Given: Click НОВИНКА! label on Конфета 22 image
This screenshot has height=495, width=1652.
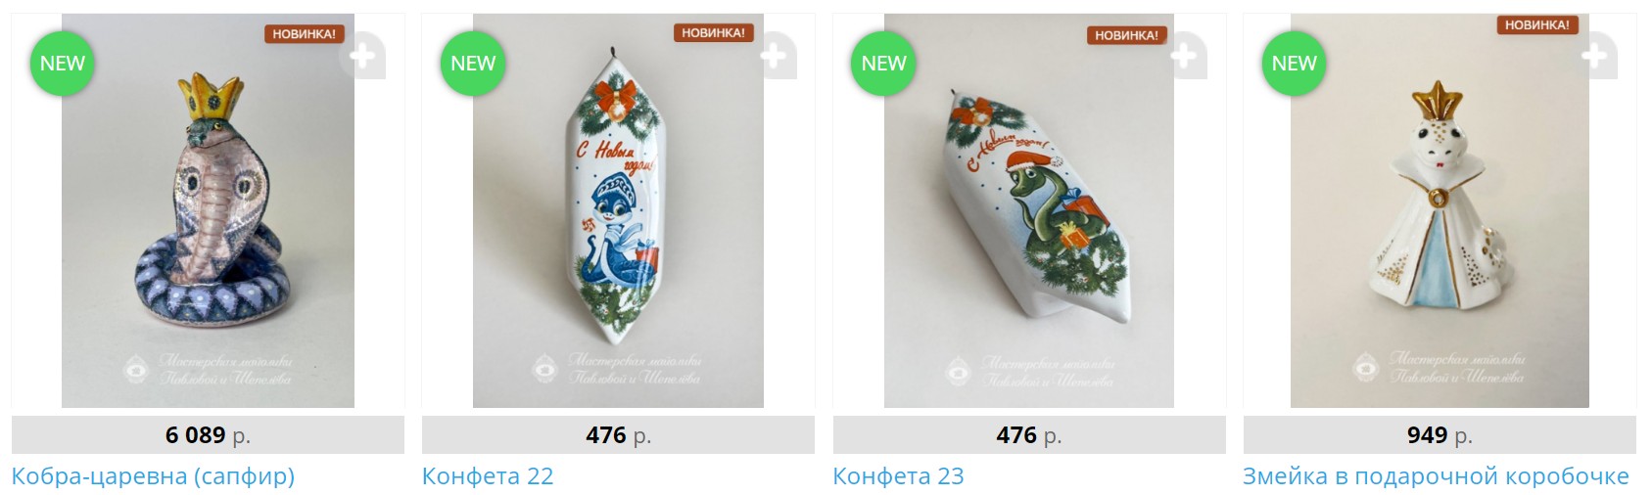Looking at the screenshot, I should pyautogui.click(x=713, y=33).
